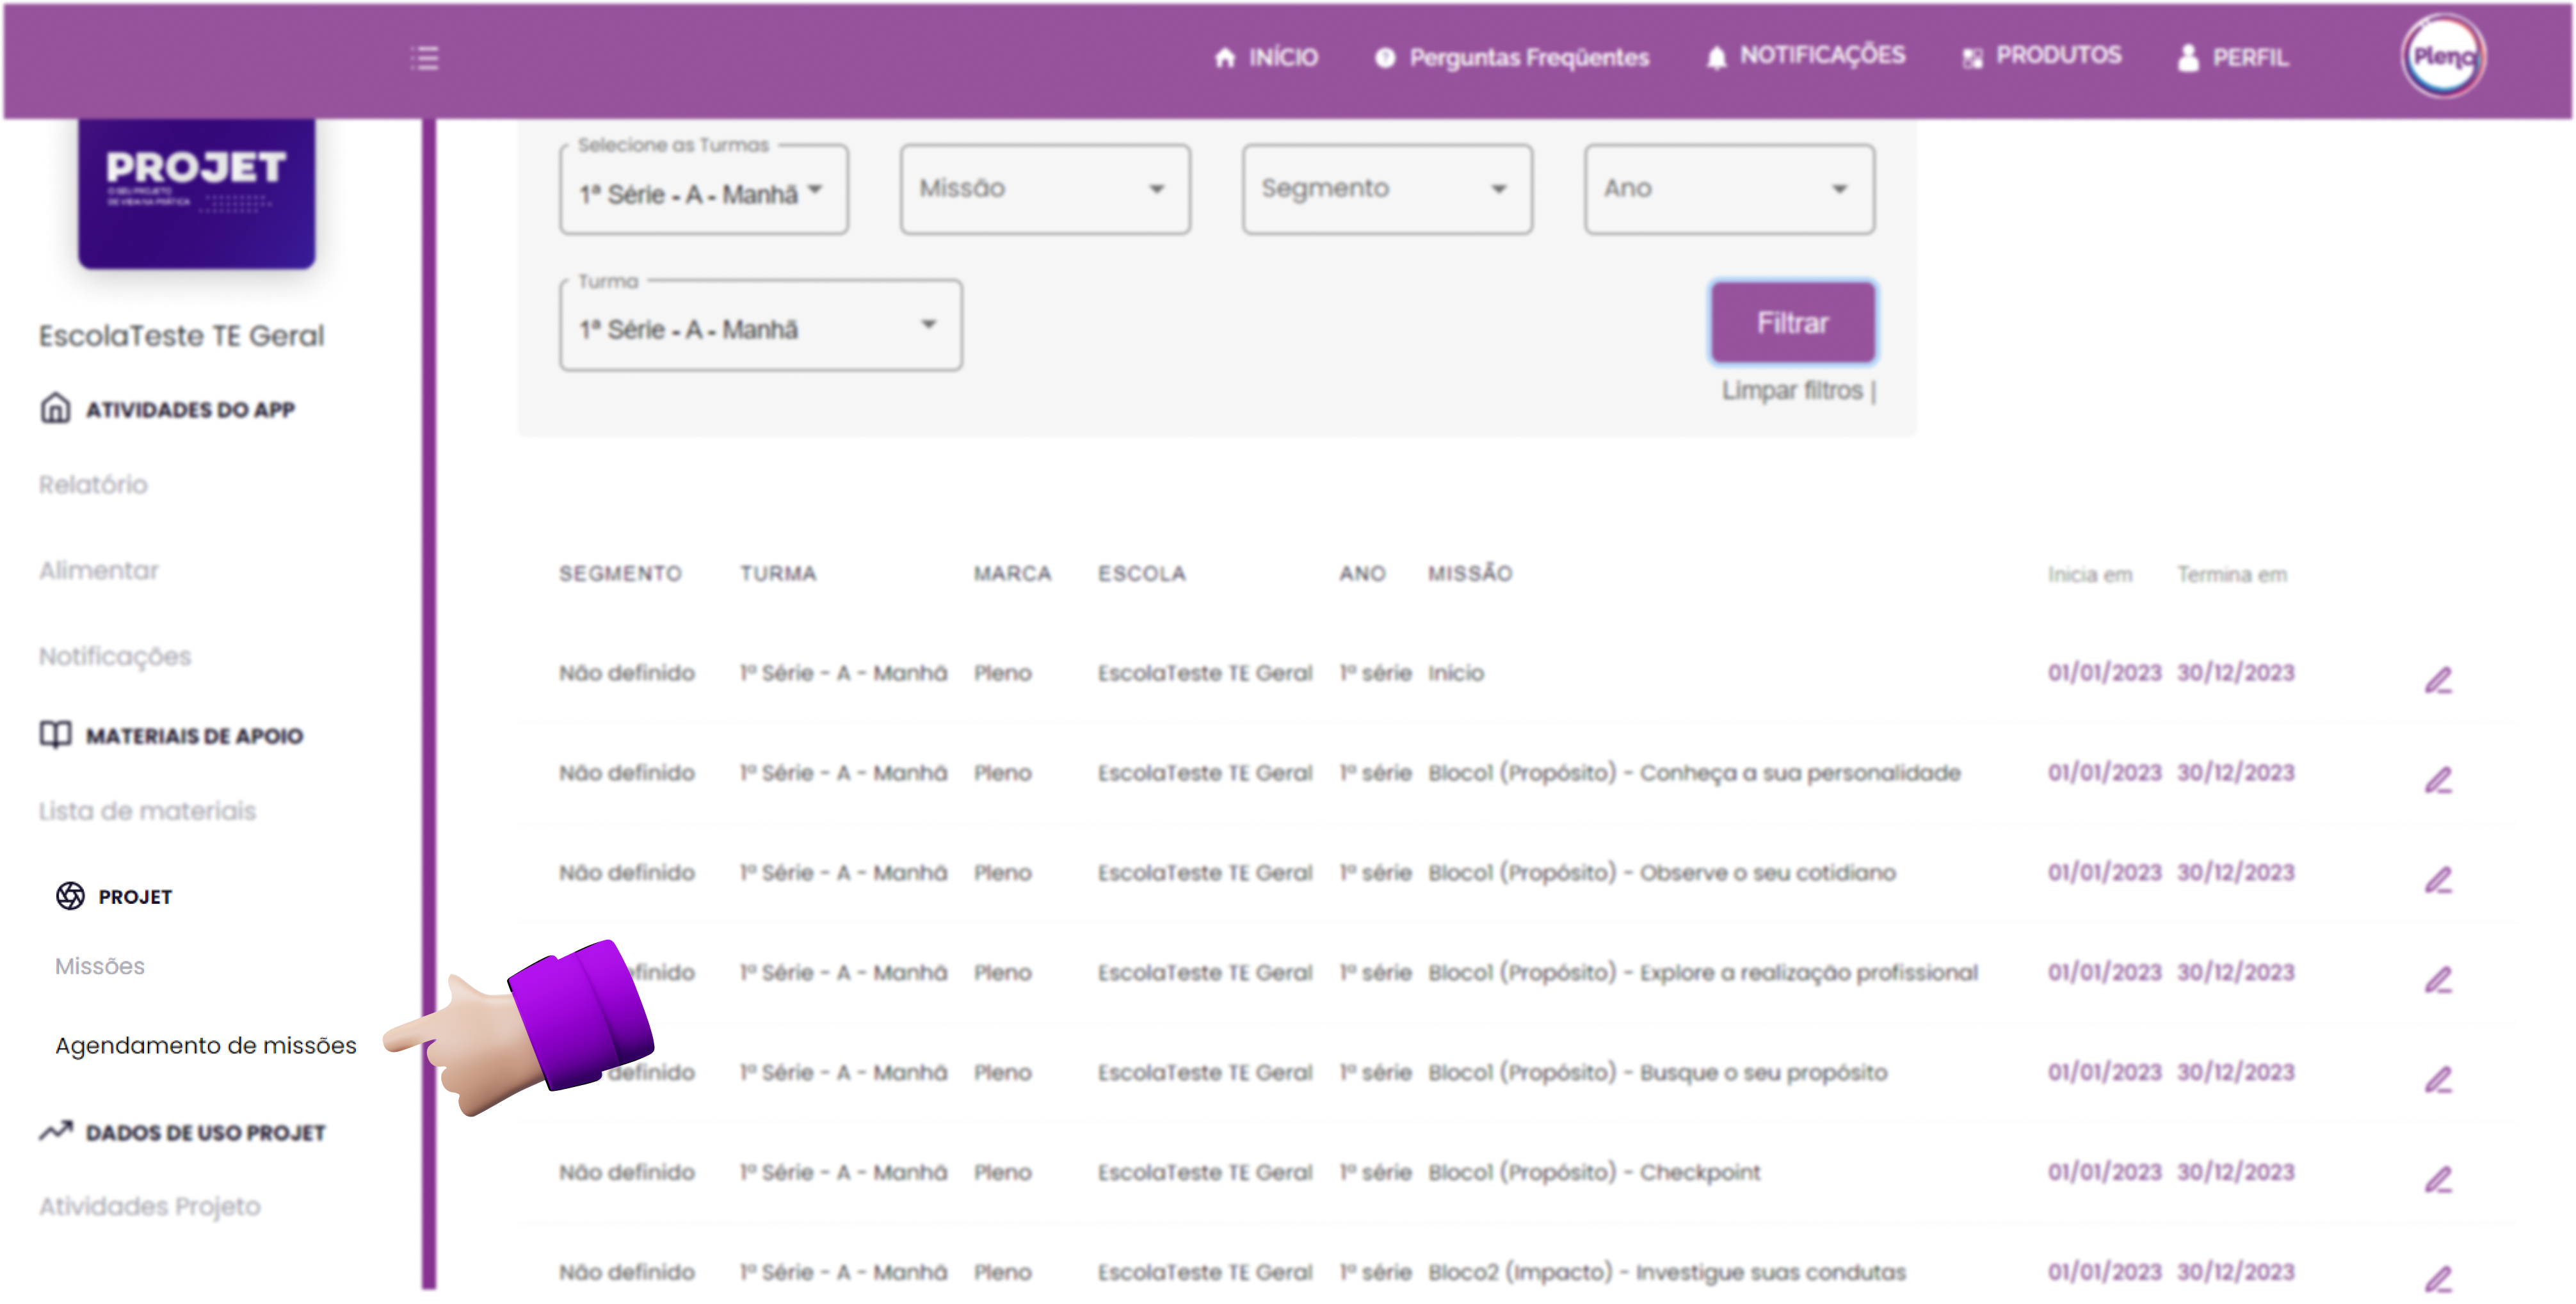2576x1304 pixels.
Task: Open the Selecione as Turmas dropdown
Action: (x=703, y=191)
